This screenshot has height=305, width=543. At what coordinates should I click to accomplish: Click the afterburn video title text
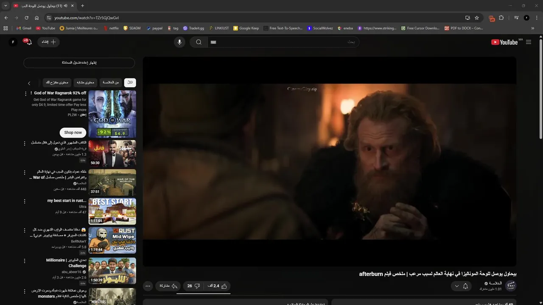click(x=438, y=274)
